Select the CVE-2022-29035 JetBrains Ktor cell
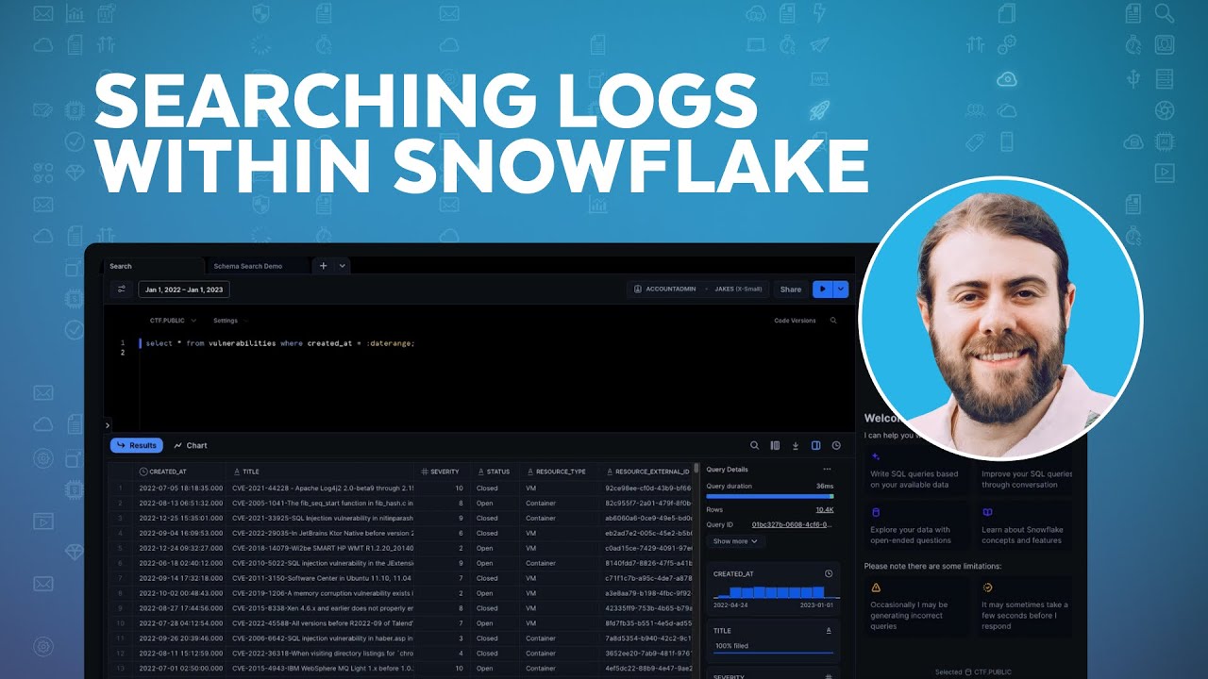 point(323,533)
